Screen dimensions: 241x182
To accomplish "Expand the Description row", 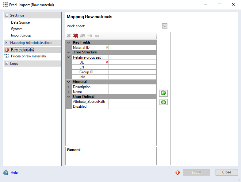I will 69,87.
